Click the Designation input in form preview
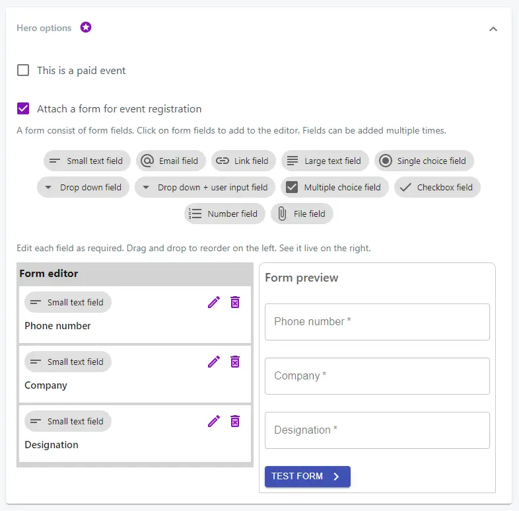The height and width of the screenshot is (511, 519). 377,430
